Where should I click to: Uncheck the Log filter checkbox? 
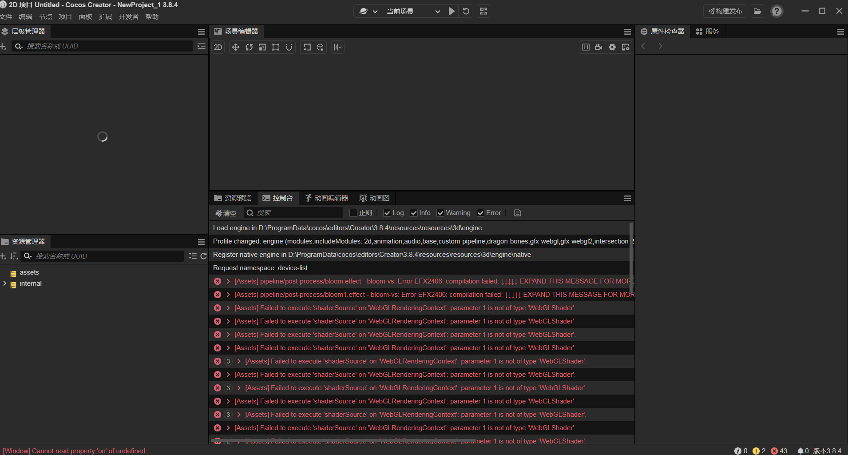pos(387,213)
